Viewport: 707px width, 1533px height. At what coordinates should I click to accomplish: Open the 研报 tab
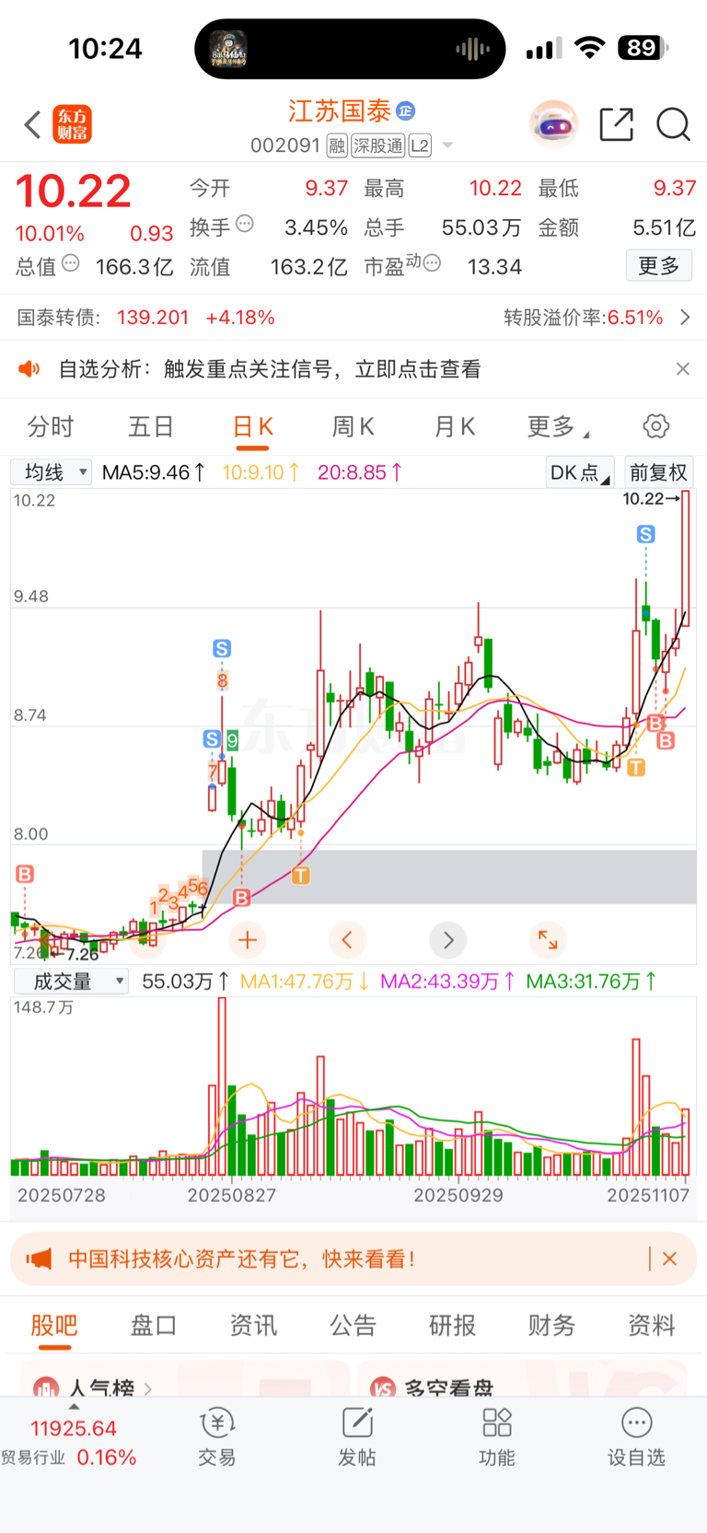(x=452, y=1325)
